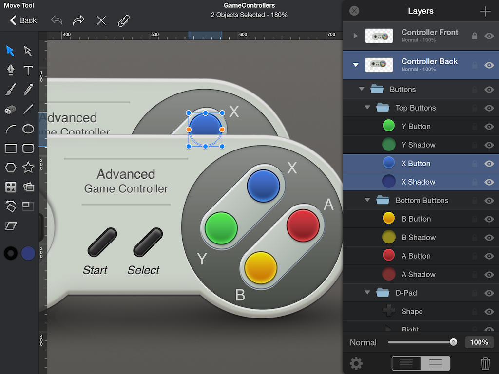
Task: Collapse the D-Pad group
Action: (x=367, y=293)
